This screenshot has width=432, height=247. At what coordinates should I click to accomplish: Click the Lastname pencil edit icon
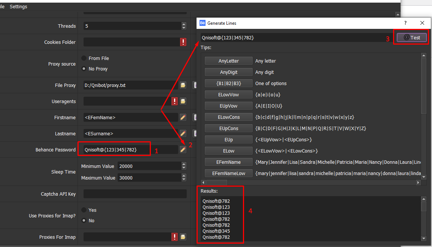[183, 133]
